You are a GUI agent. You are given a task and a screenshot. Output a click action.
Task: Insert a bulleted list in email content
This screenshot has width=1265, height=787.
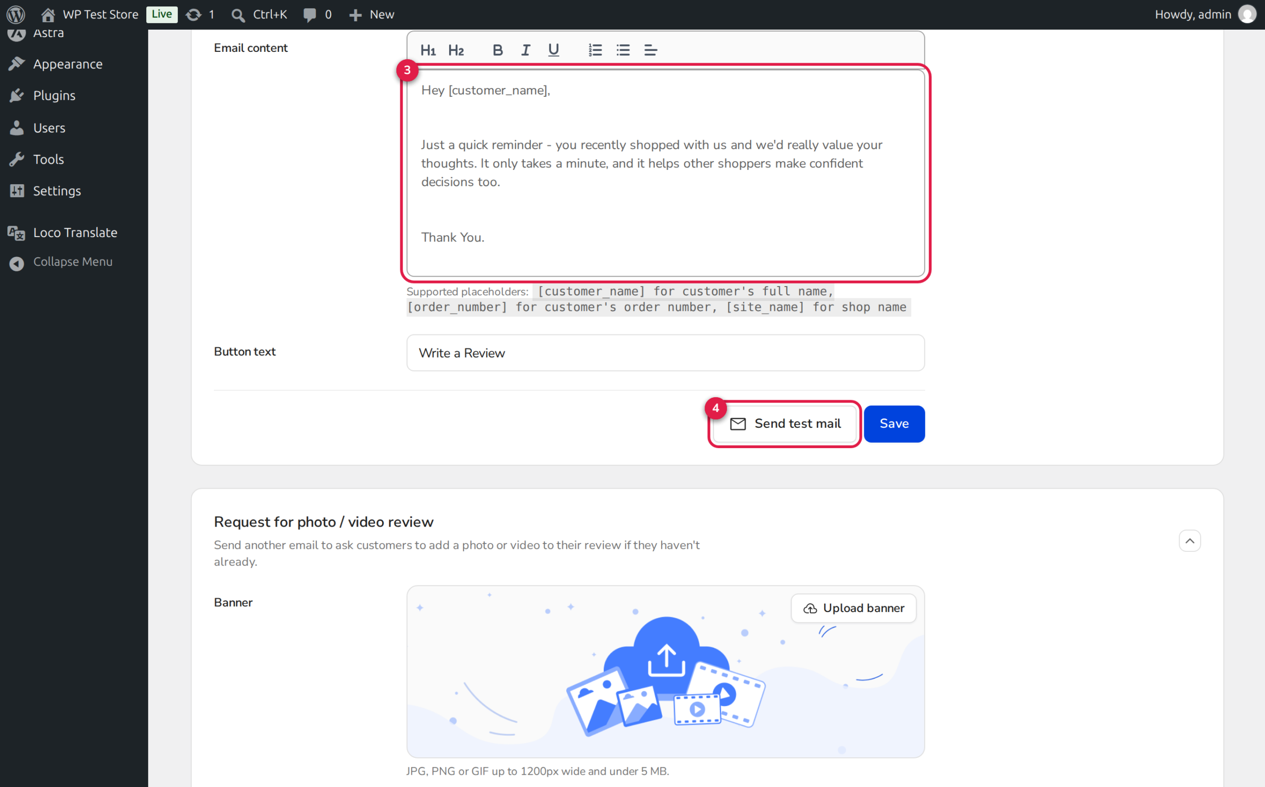(623, 50)
